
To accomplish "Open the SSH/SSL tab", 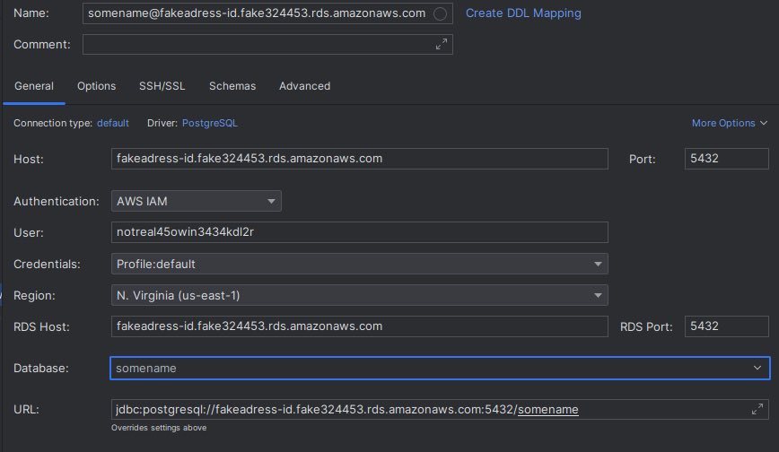I will tap(162, 86).
